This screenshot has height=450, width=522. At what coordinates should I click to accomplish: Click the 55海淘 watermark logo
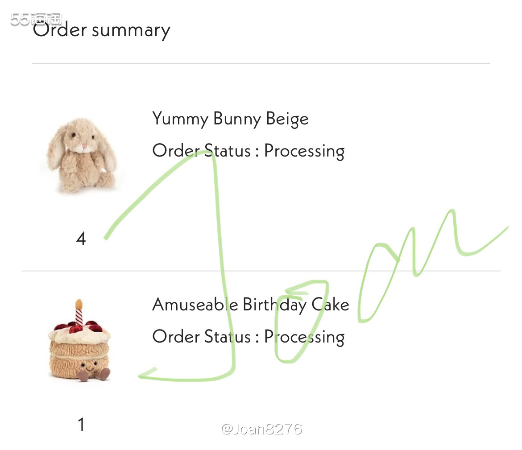pyautogui.click(x=36, y=19)
